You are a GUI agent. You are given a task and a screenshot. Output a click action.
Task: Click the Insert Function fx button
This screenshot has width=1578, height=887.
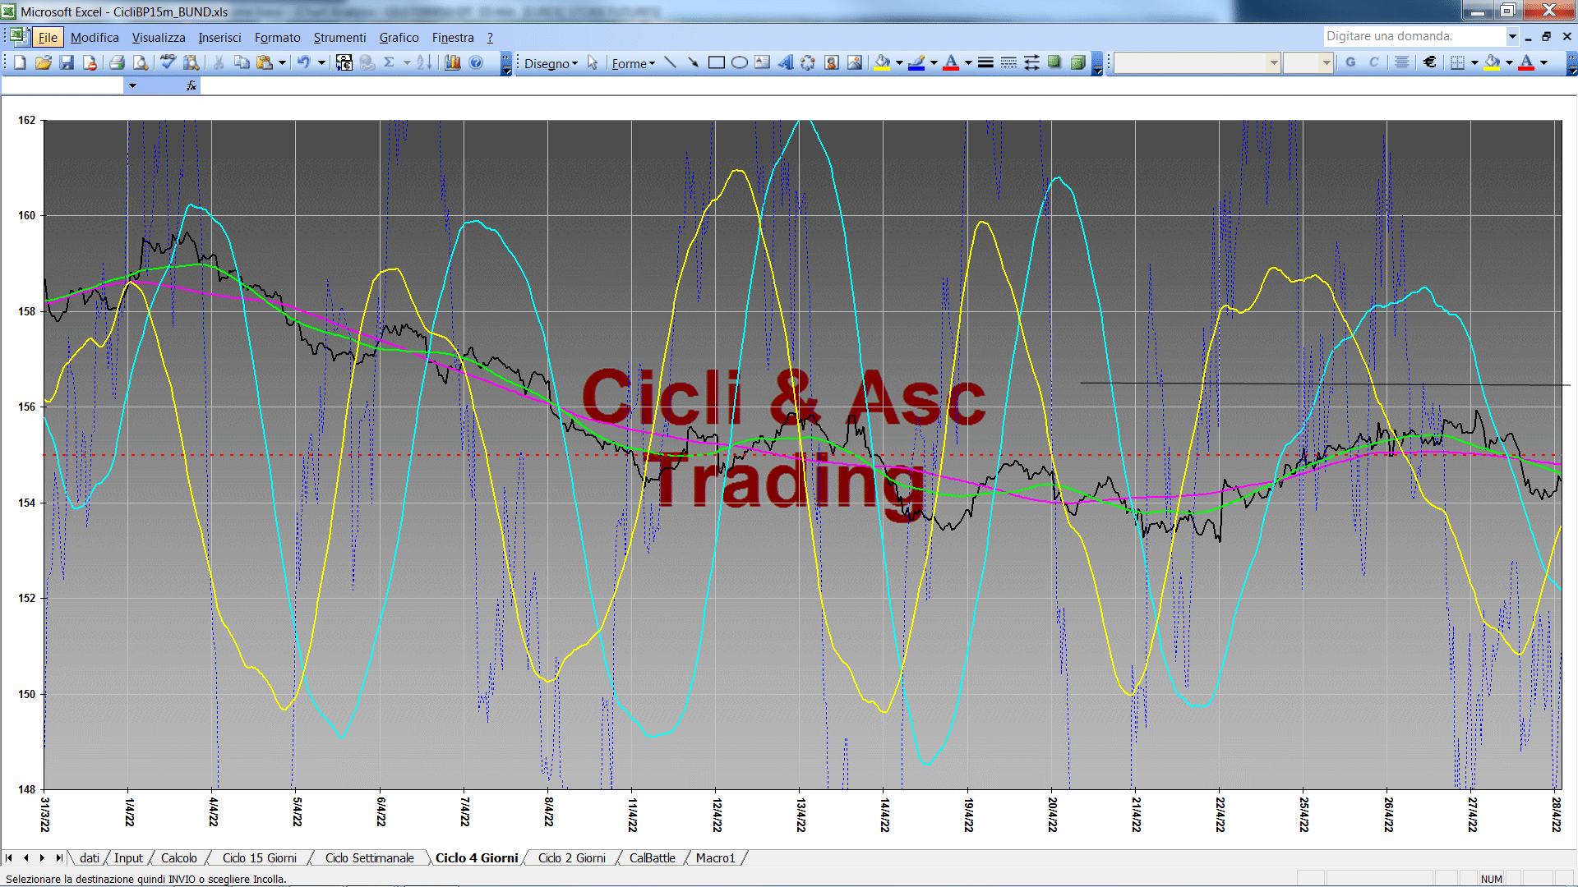pos(191,85)
